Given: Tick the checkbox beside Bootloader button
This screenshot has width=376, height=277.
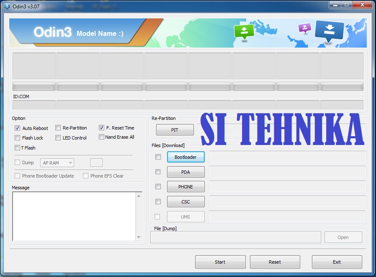Looking at the screenshot, I should pos(158,157).
